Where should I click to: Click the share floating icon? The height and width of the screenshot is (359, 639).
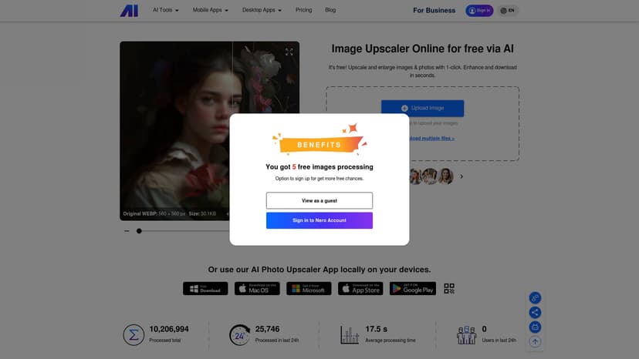(x=535, y=313)
